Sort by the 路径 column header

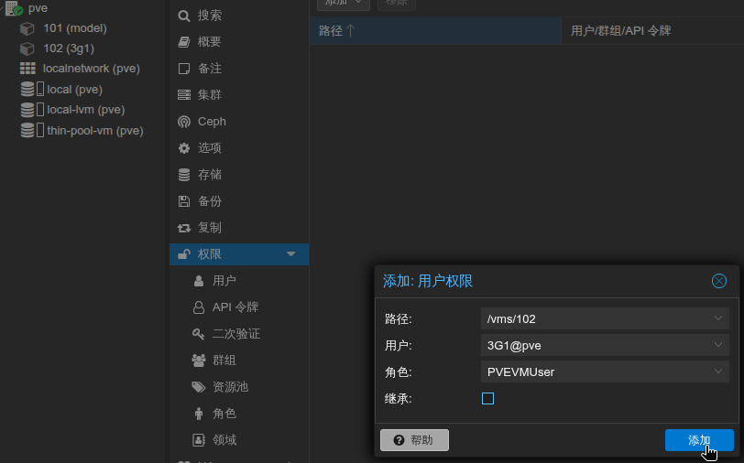[x=337, y=31]
